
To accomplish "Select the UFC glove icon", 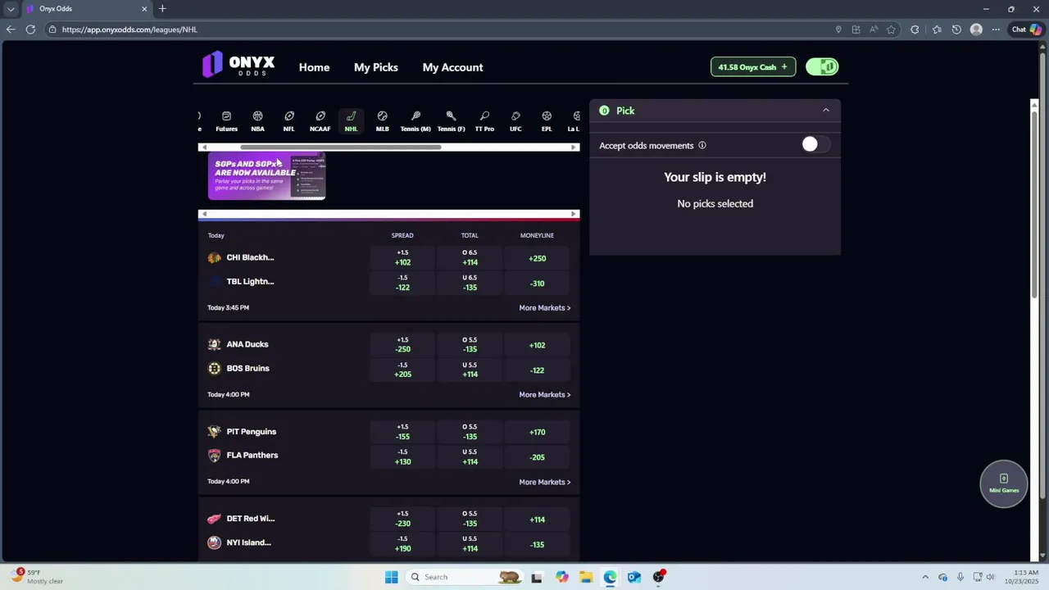I will (x=515, y=120).
